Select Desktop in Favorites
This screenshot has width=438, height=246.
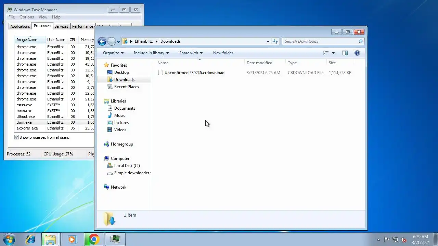point(121,72)
